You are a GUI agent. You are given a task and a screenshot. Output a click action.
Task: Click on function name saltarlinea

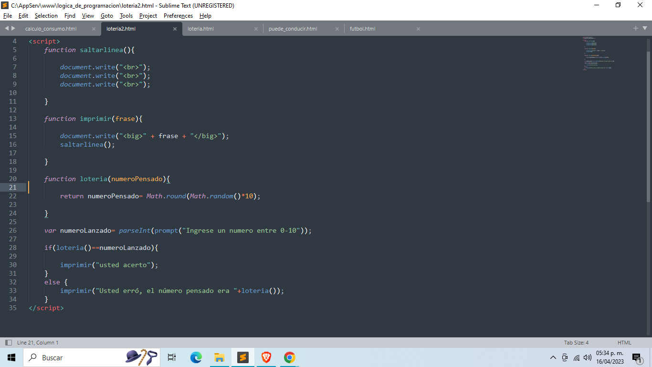click(102, 50)
